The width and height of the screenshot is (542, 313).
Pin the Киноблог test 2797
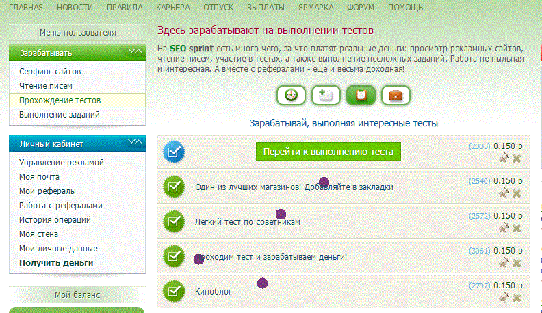504,298
